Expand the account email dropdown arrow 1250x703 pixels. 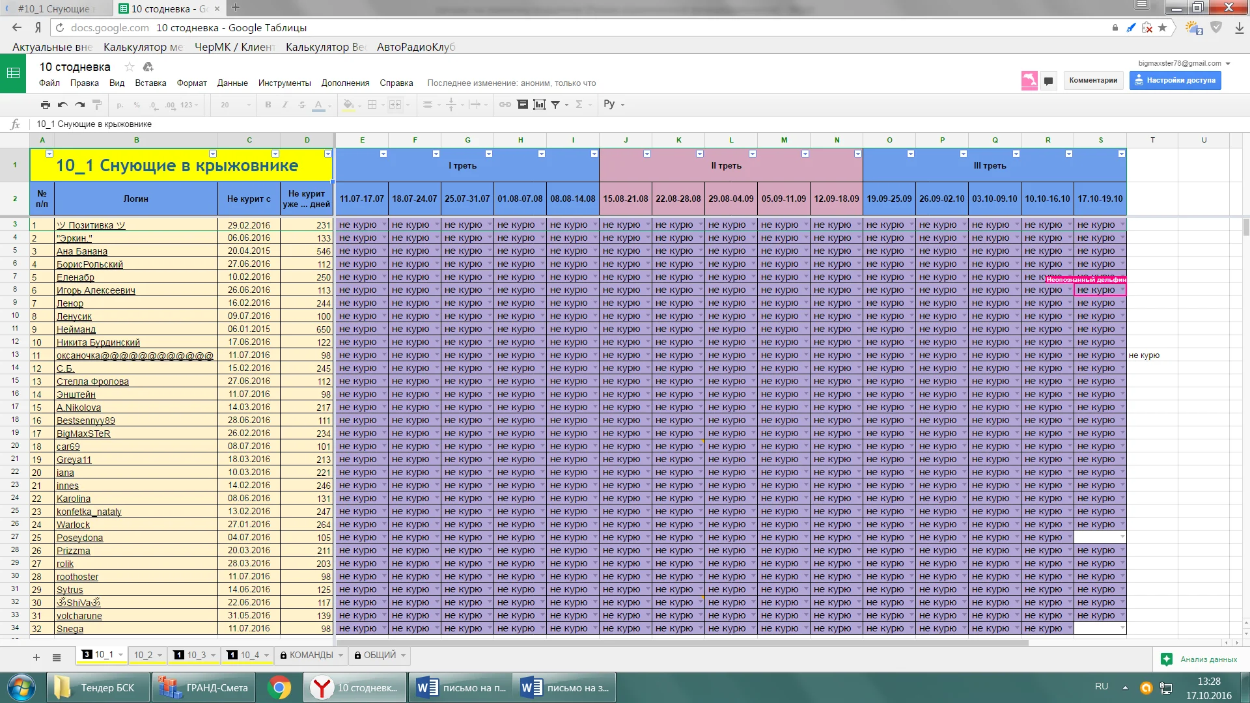[x=1228, y=64]
